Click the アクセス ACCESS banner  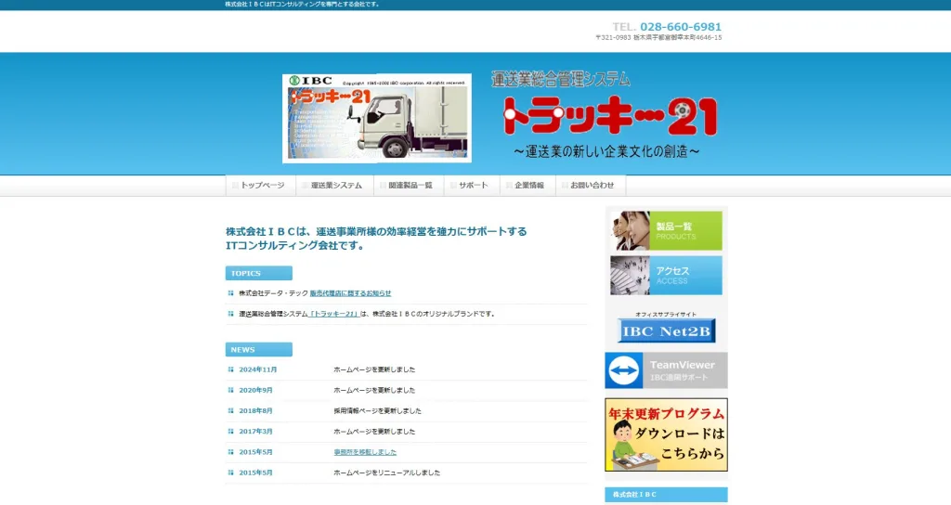(666, 276)
